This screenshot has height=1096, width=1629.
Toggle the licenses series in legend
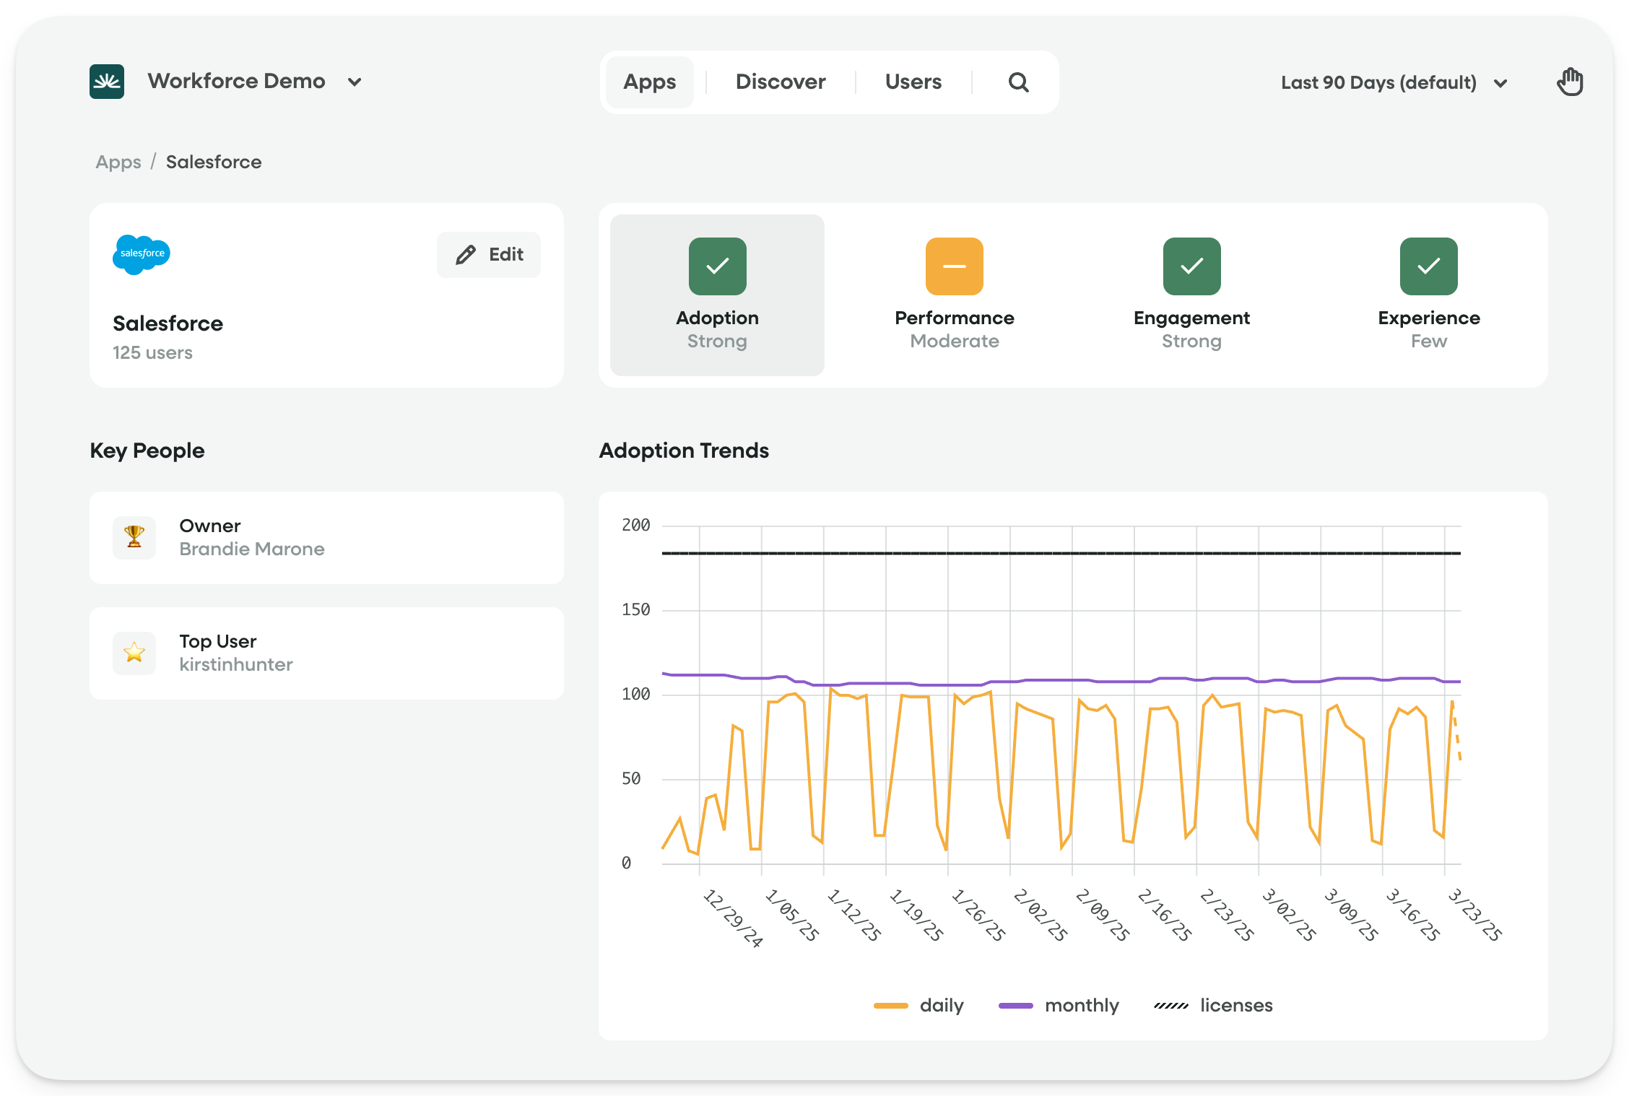pos(1213,1005)
